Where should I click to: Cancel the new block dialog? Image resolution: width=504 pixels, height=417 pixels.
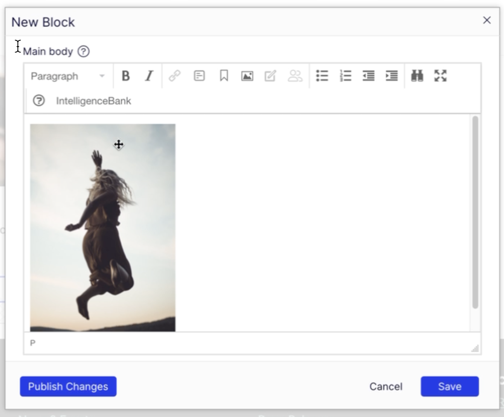point(386,386)
